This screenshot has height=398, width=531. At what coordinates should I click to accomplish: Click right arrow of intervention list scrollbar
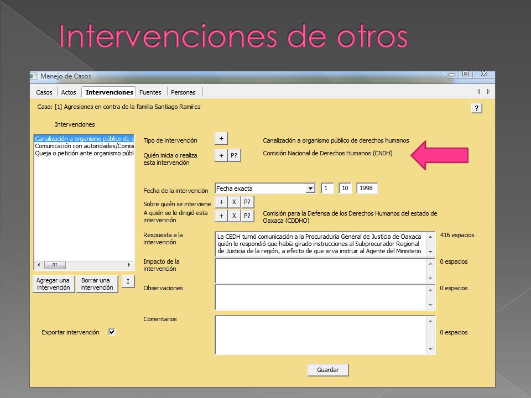tap(129, 265)
